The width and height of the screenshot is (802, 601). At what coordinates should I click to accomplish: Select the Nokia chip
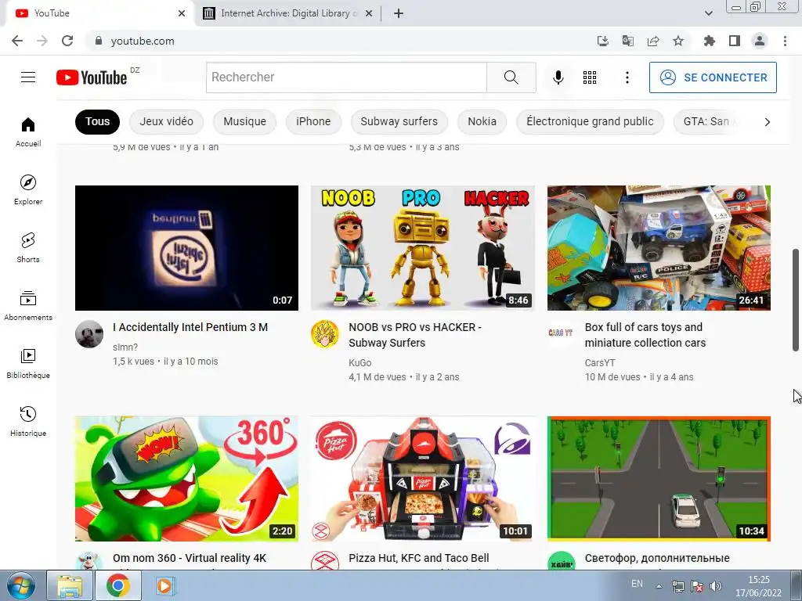tap(482, 121)
